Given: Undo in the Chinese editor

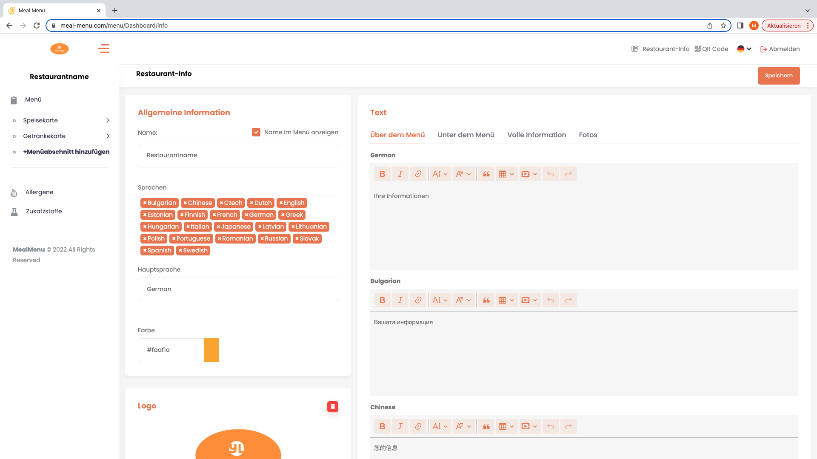Looking at the screenshot, I should coord(550,426).
